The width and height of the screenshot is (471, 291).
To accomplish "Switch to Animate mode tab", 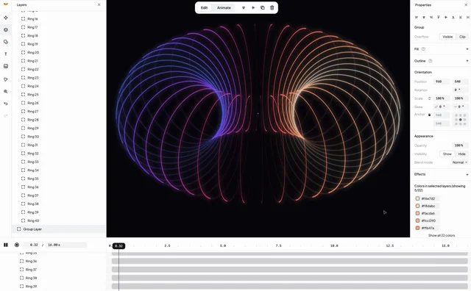I will click(224, 8).
